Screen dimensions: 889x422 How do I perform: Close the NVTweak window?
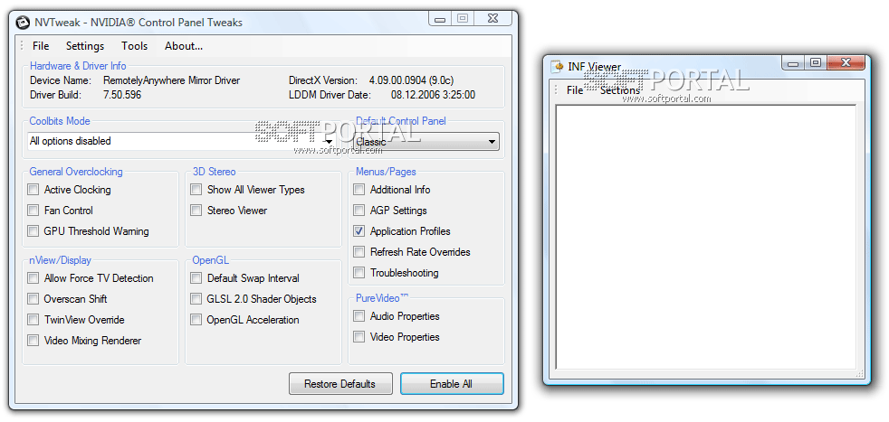[x=492, y=19]
